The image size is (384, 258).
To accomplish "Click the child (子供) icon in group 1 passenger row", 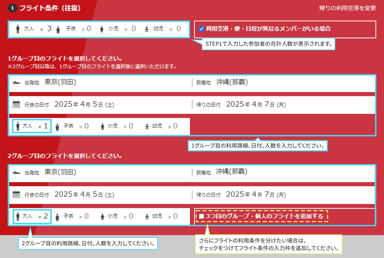I will click(x=58, y=127).
